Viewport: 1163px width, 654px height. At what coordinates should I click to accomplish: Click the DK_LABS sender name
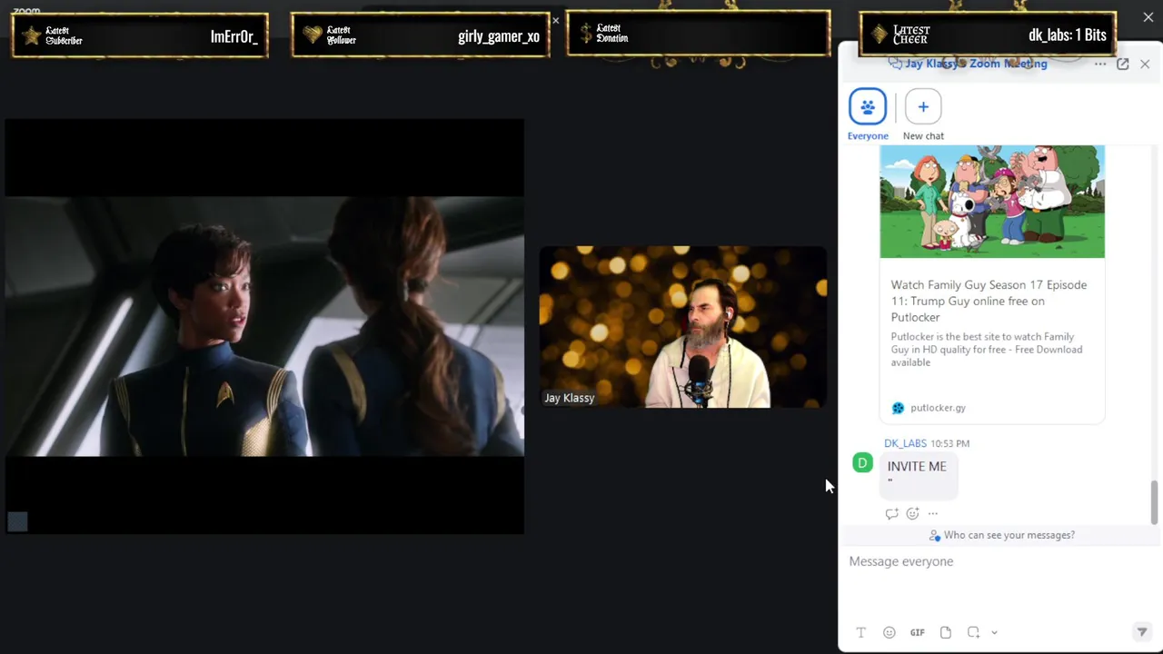click(x=905, y=443)
